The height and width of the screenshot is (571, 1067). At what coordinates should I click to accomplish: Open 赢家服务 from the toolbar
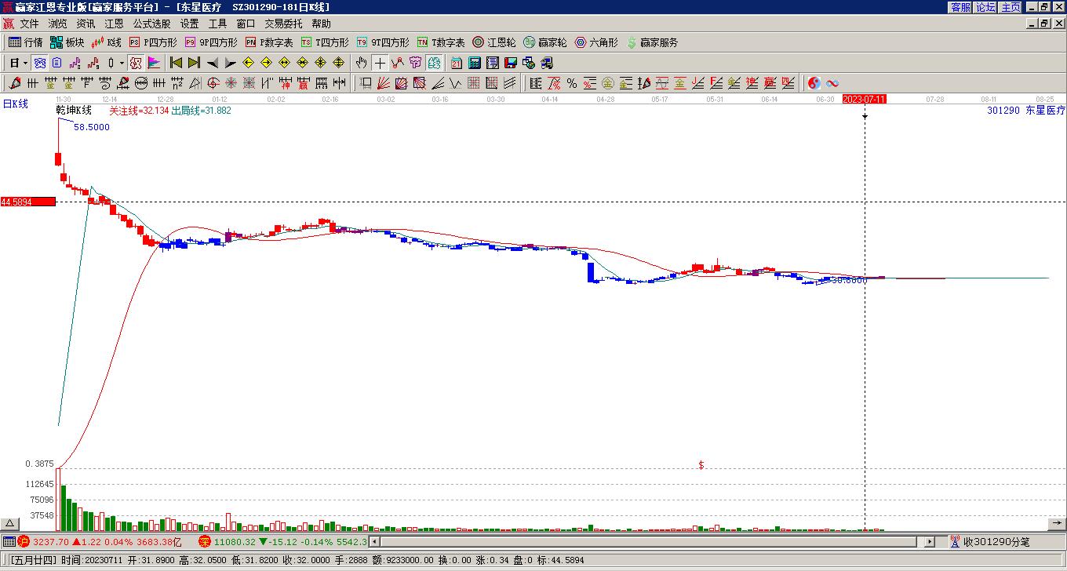click(652, 42)
